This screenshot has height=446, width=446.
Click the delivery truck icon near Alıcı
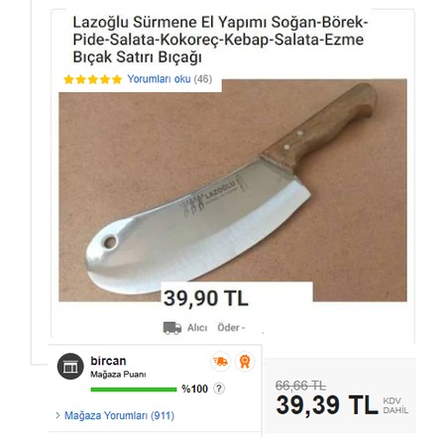click(172, 328)
